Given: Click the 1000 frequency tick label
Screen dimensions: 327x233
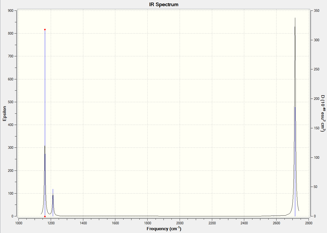Looking at the screenshot, I should pos(18,223).
